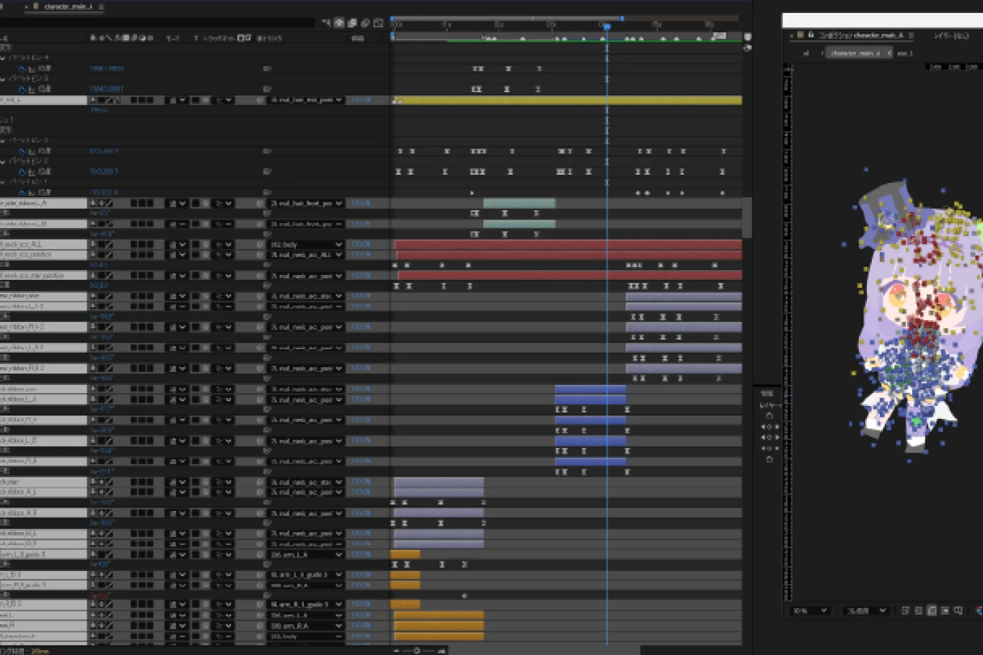
Task: Open the parent dropdown showing arm_L_B_guide 3
Action: click(x=306, y=575)
